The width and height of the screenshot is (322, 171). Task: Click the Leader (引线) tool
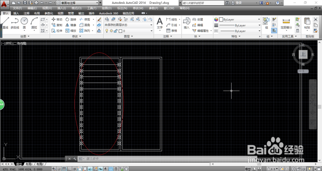pyautogui.click(x=172, y=25)
